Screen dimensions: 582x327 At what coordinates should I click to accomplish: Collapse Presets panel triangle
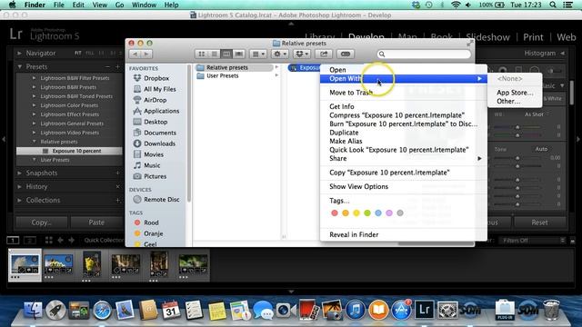tap(19, 66)
